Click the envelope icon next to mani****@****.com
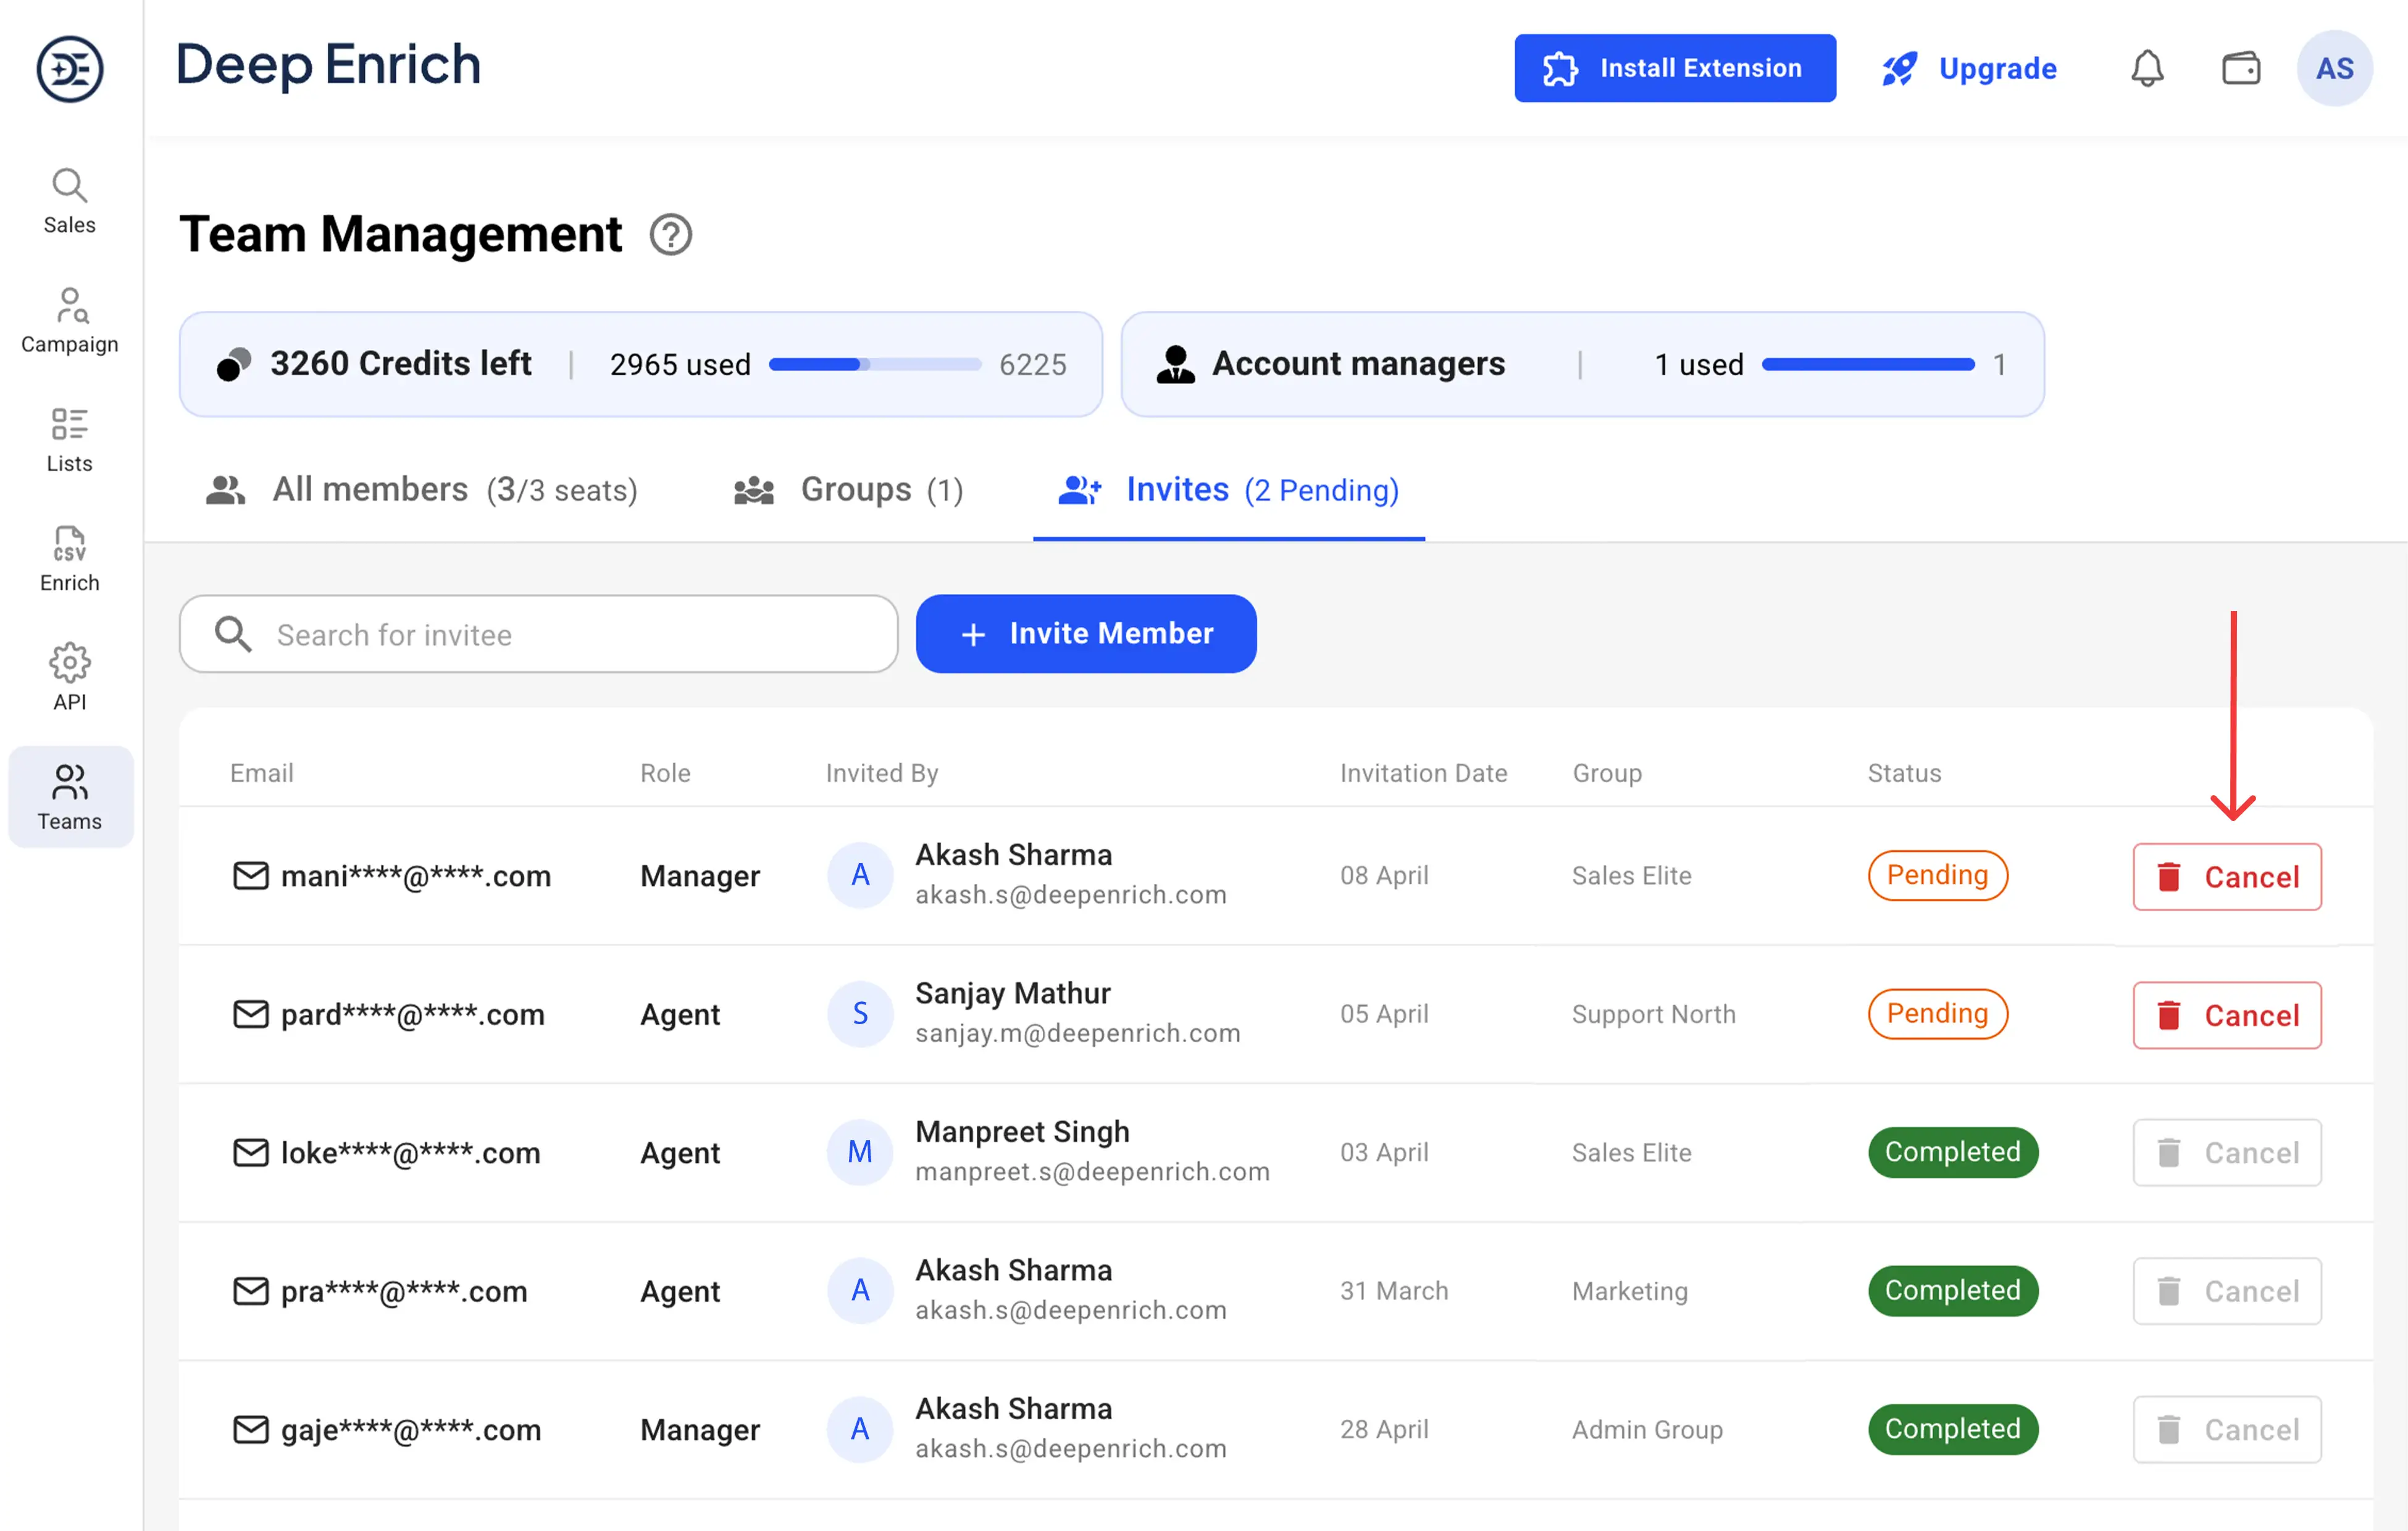Screen dimensions: 2408x1531 251,876
